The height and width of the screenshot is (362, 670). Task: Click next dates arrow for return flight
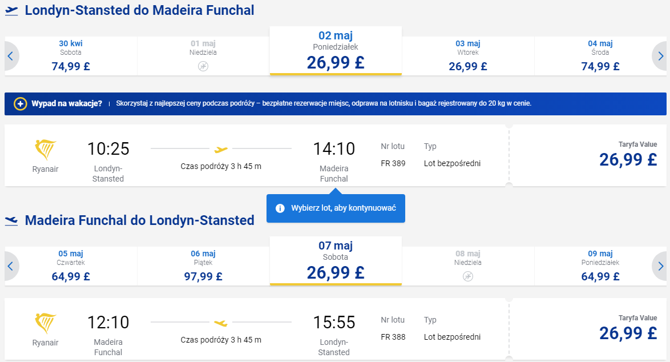660,266
